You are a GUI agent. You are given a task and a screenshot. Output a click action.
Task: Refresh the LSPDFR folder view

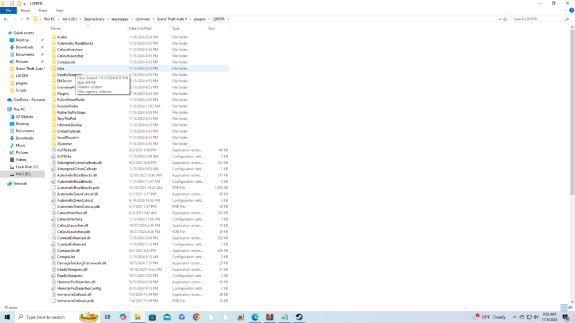point(505,19)
